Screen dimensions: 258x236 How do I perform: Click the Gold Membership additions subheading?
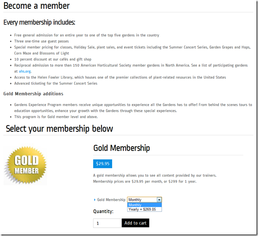(33, 94)
